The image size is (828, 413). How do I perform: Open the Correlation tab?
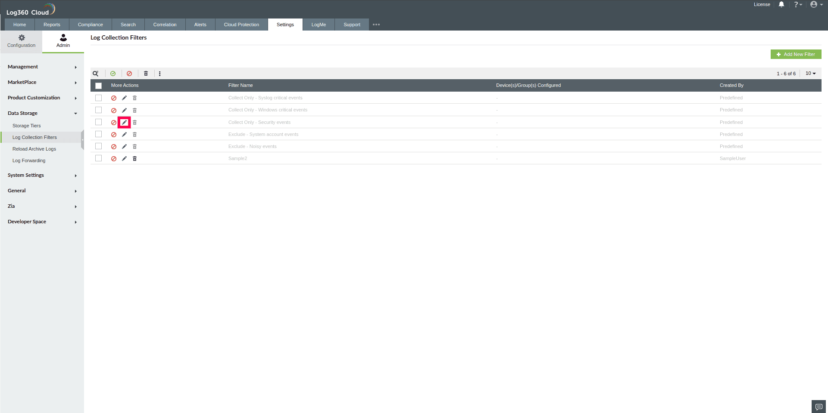coord(165,25)
